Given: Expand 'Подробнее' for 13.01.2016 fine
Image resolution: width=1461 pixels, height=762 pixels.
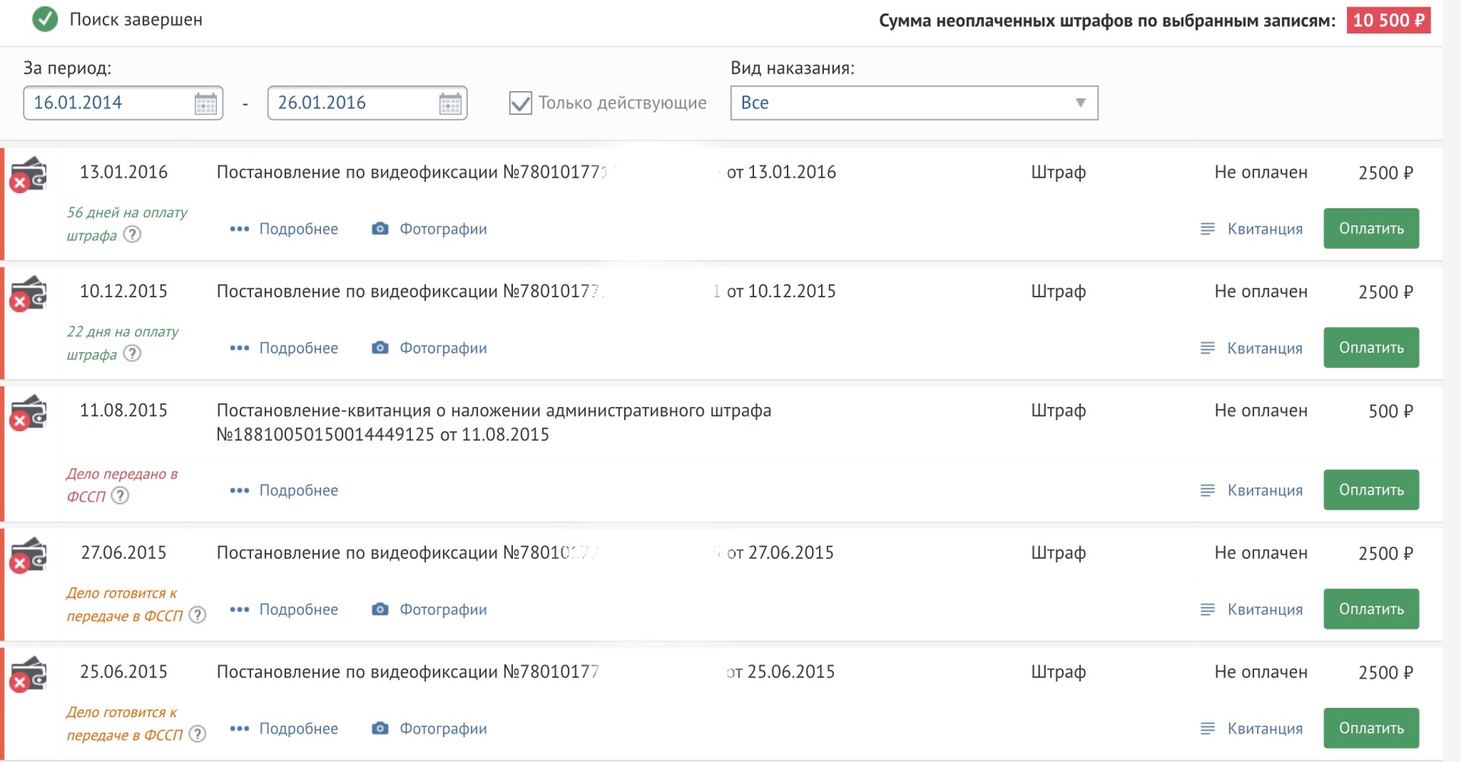Looking at the screenshot, I should tap(298, 229).
